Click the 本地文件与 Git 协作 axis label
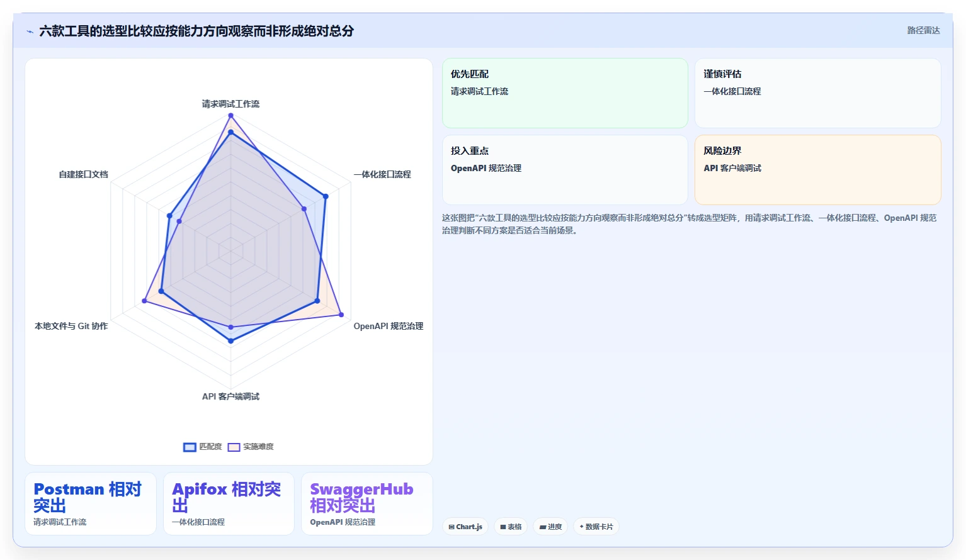The image size is (966, 560). pos(71,326)
